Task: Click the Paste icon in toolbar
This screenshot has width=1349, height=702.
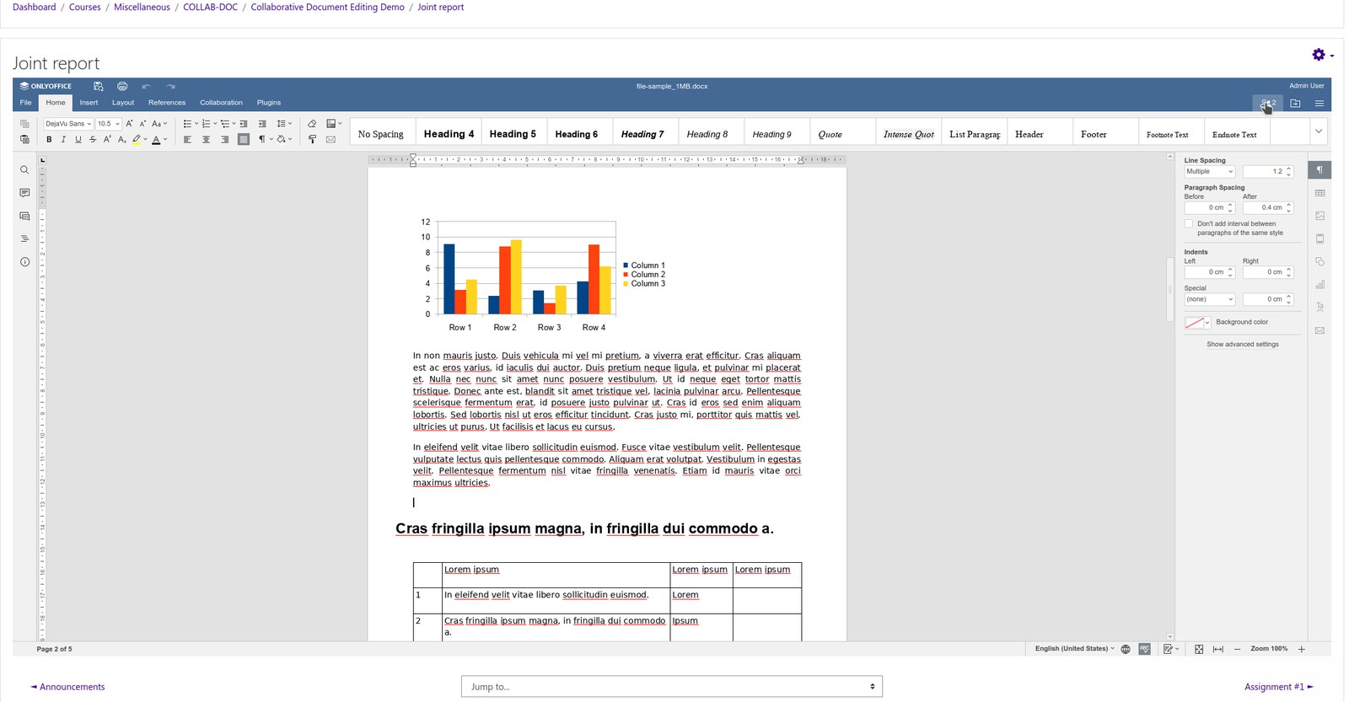Action: 24,139
